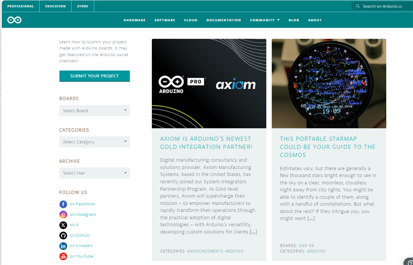
Task: Click the 'Follow Us' sidebar heading
Action: click(73, 192)
